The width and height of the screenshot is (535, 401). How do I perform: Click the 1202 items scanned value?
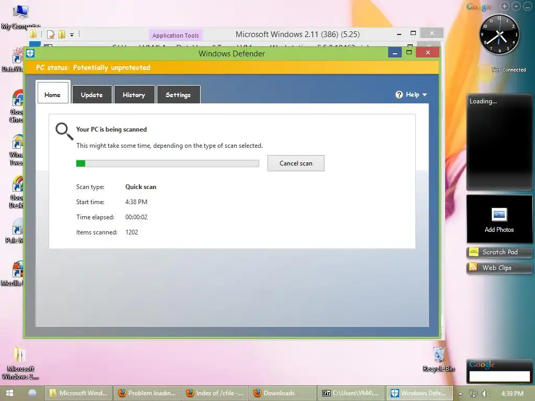132,232
